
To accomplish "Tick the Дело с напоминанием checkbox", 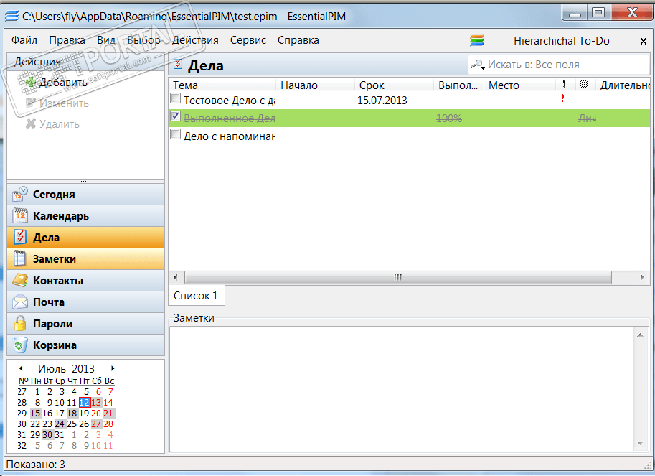I will 176,134.
